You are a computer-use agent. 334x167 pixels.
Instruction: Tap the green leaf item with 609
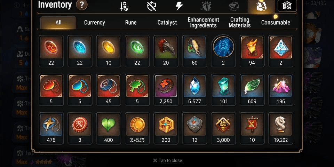(x=252, y=90)
